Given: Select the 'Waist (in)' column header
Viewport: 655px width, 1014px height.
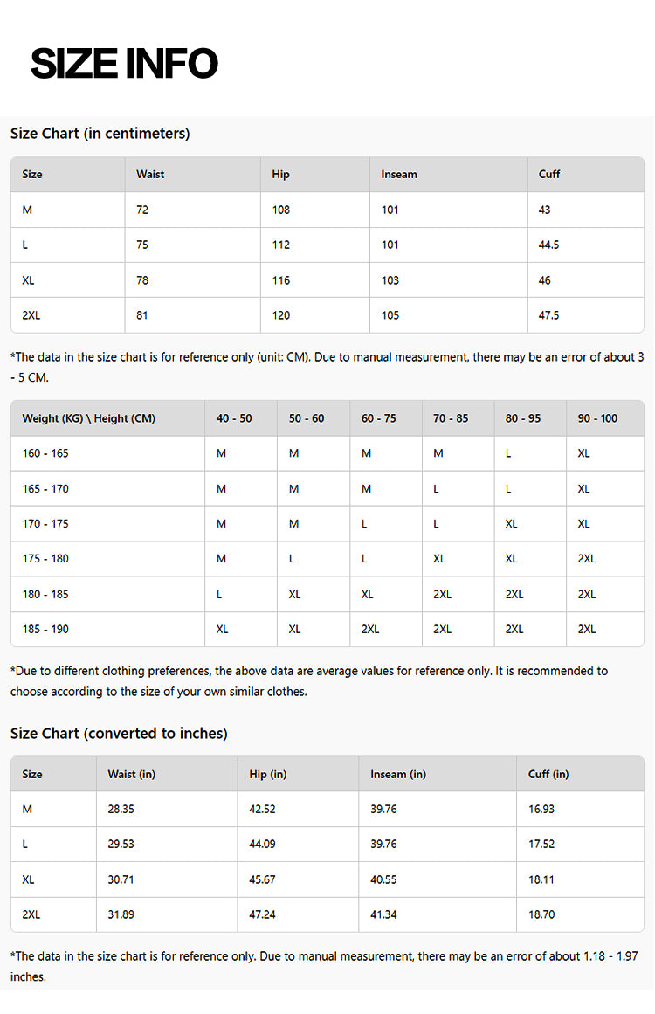Looking at the screenshot, I should [x=131, y=774].
